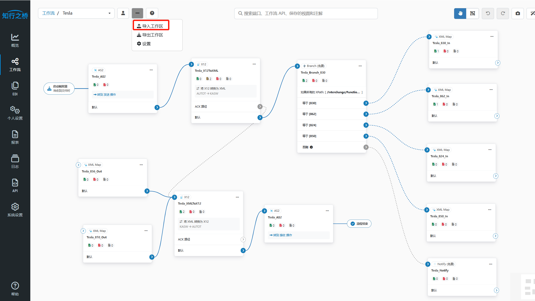
Task: Click the 流程结束 checkmark node
Action: point(359,224)
